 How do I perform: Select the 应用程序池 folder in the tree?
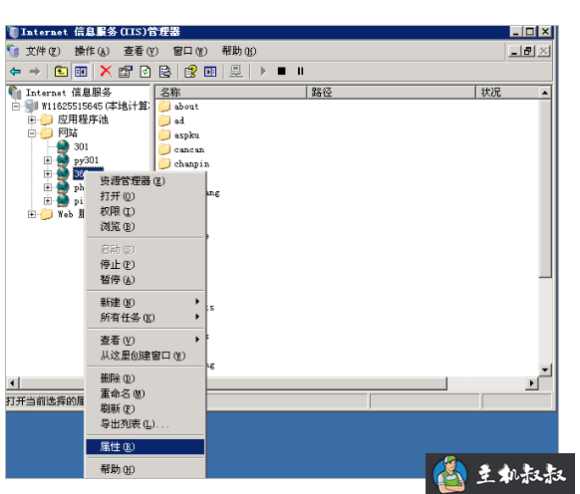pos(83,120)
